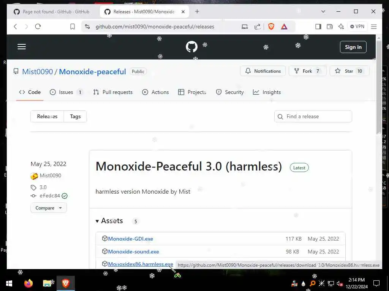Open the taskbar clock showing 2:14 PM
This screenshot has height=291, width=389.
point(357,283)
